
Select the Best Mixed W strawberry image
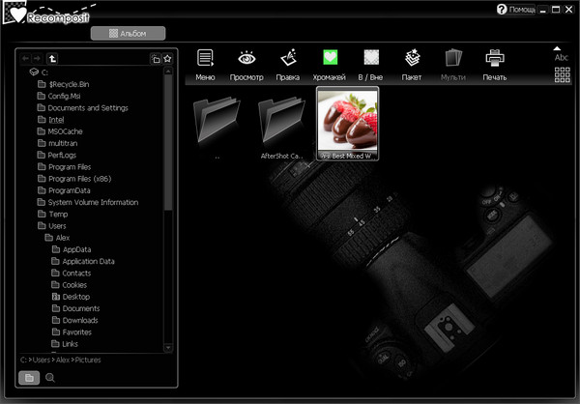tap(347, 124)
